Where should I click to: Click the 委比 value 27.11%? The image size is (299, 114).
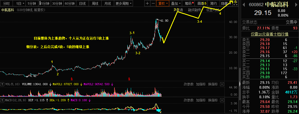263,28
